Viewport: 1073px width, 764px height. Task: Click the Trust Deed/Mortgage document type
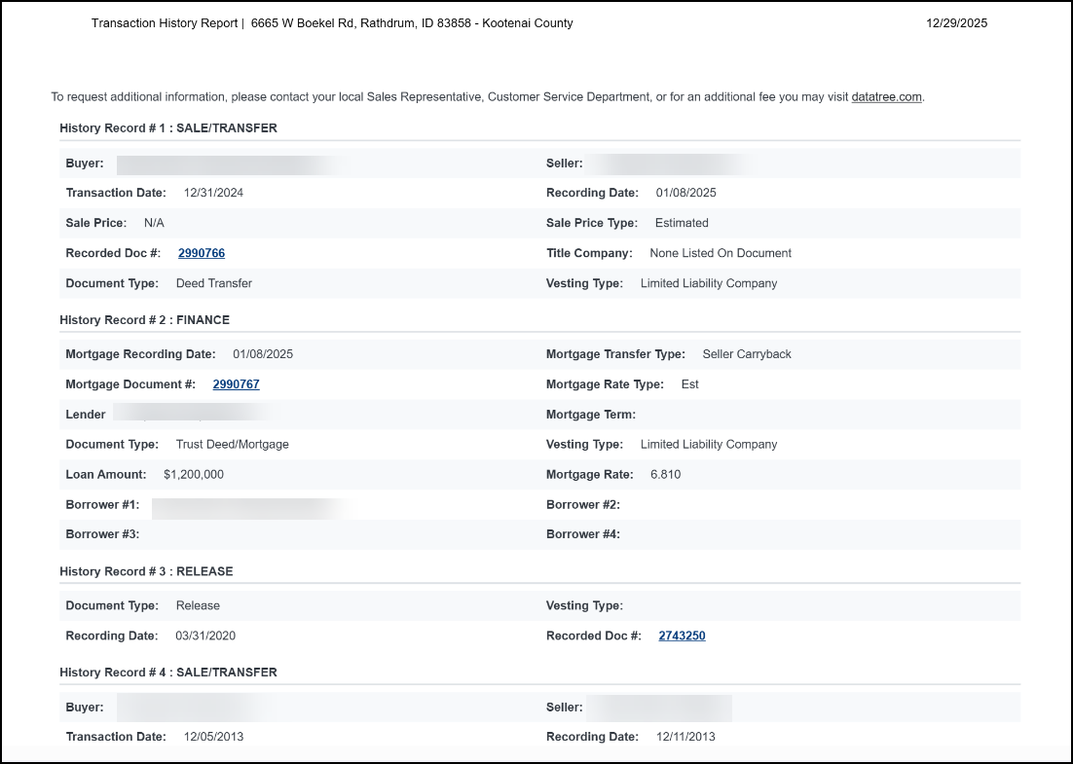click(x=232, y=445)
